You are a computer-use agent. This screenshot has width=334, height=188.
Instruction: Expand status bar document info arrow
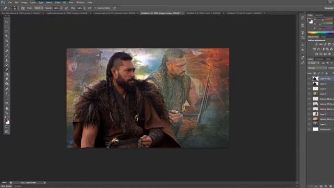coord(45,183)
